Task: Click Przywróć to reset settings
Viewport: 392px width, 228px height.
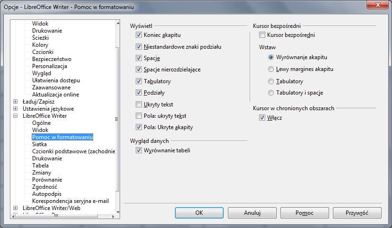Action: 357,213
